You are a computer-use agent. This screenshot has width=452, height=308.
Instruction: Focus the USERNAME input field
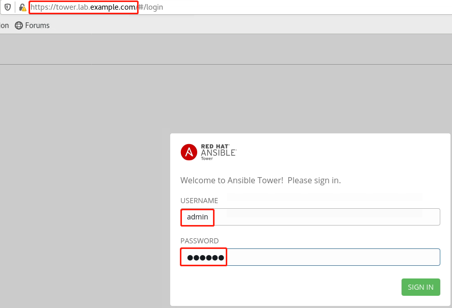click(326, 217)
